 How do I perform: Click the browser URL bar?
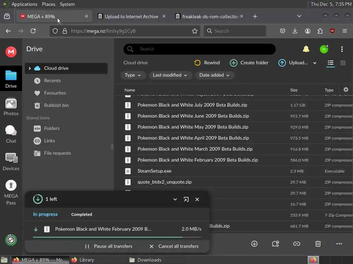pyautogui.click(x=125, y=31)
